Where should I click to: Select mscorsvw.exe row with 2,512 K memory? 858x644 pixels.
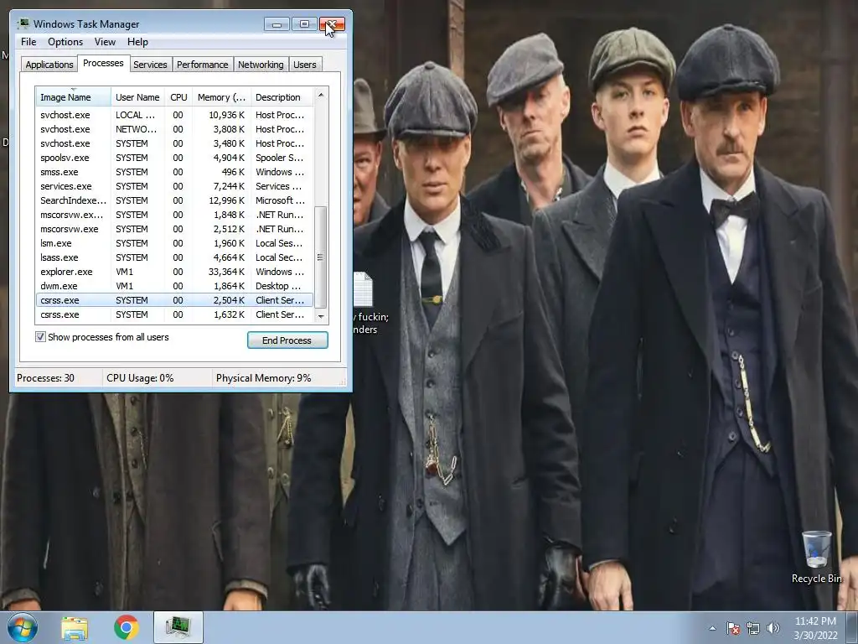click(174, 229)
